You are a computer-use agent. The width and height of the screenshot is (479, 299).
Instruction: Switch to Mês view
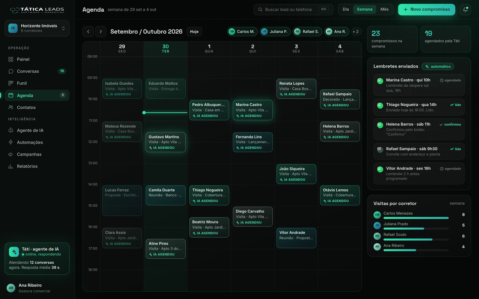[x=385, y=9]
